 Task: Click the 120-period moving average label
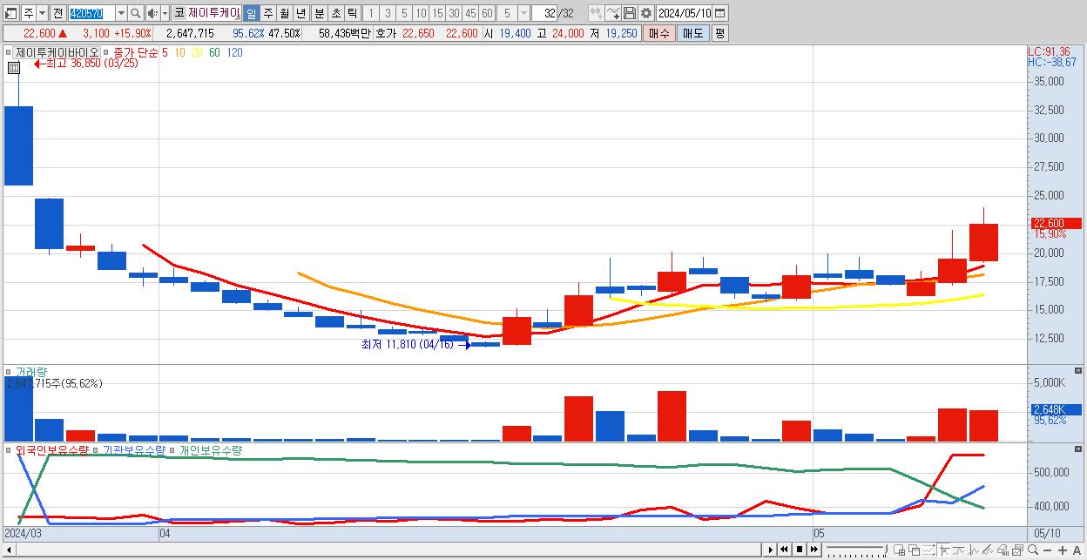click(234, 52)
